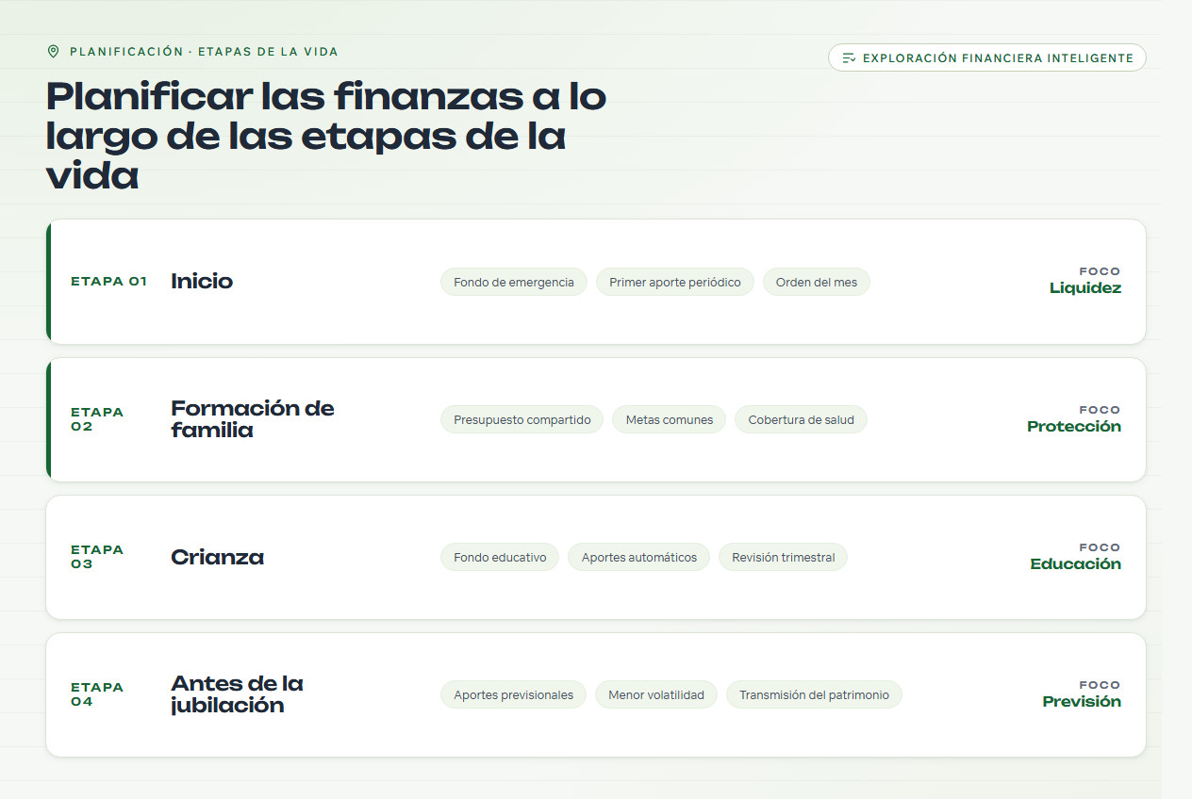Screen dimensions: 1192x799
Task: Click the Educación focus label
Action: click(1076, 563)
